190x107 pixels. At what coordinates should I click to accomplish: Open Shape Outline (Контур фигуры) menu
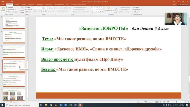(124, 10)
